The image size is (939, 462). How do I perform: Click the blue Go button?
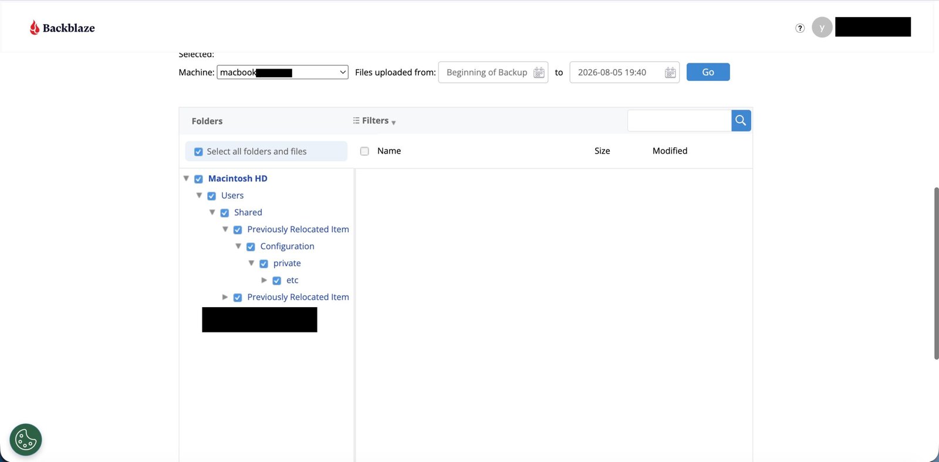click(x=708, y=72)
